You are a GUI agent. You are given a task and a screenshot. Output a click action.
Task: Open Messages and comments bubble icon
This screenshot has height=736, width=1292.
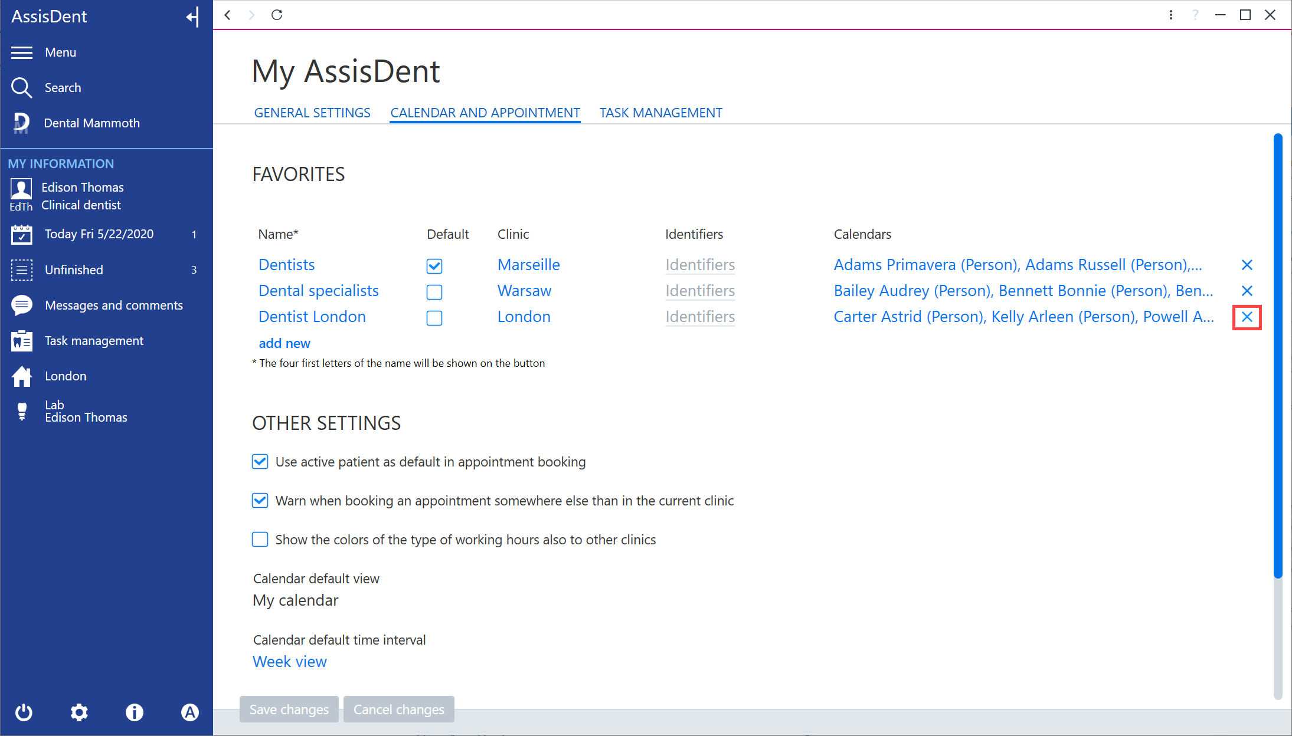coord(22,305)
